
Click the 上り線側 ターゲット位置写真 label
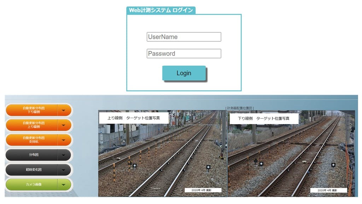click(134, 118)
